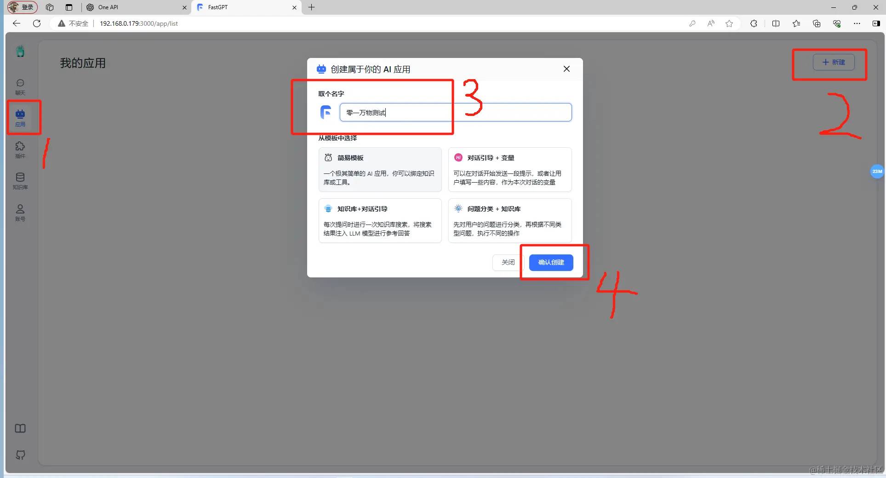Screen dimensions: 886x478
Task: Click the 确认创建 confirm button
Action: click(x=551, y=262)
